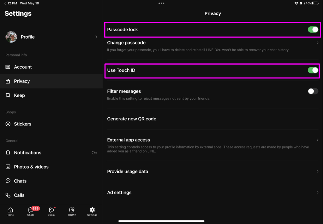This screenshot has width=323, height=224.
Task: Open the Home tab icon
Action: coord(10,210)
